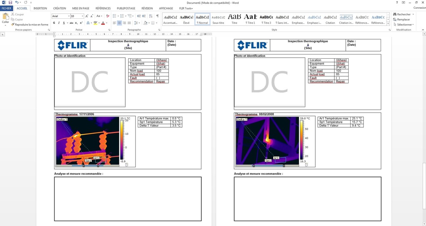This screenshot has height=226, width=426.
Task: Align text to the left
Action: 114,23
